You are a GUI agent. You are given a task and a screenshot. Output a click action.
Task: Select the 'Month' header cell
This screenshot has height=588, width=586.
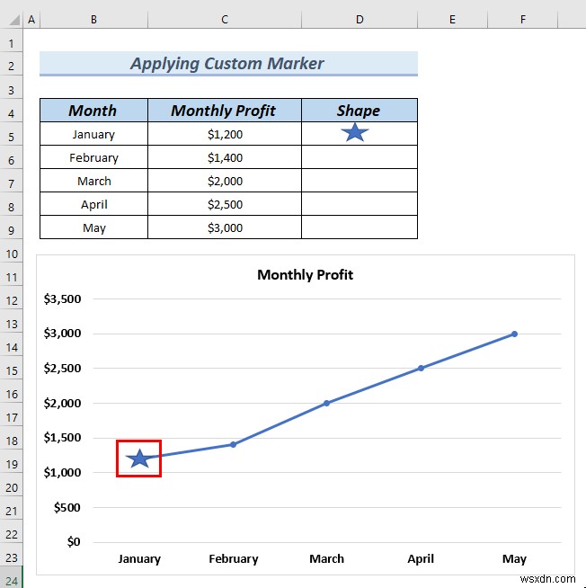pos(93,111)
